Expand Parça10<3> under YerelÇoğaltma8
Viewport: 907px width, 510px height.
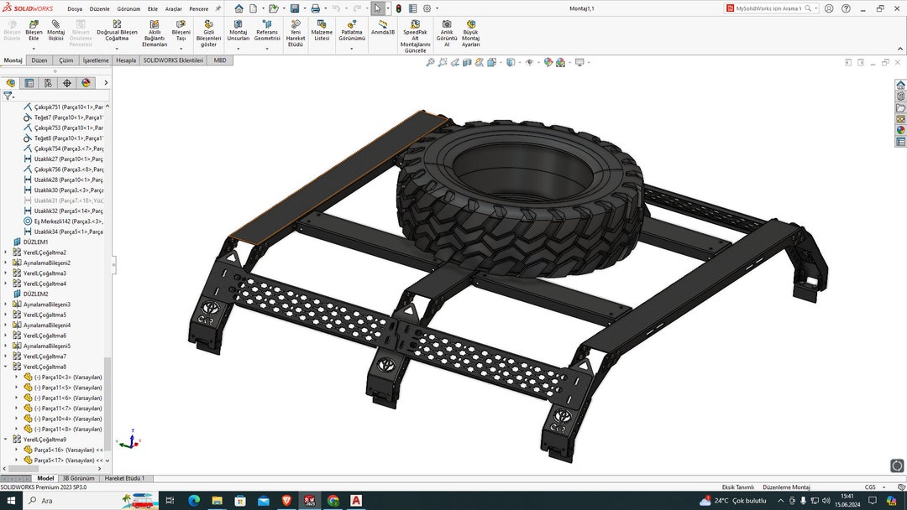click(18, 377)
